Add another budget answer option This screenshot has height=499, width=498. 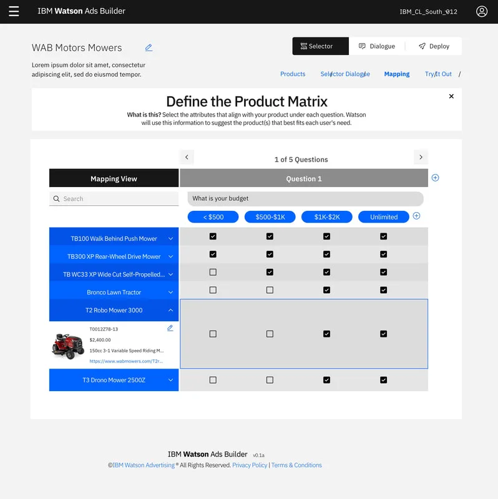click(416, 216)
